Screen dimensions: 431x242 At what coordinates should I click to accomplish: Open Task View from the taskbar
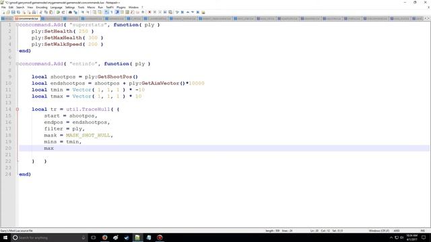coord(94,237)
